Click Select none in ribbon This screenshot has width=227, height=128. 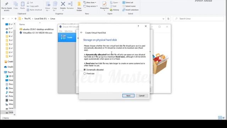click(x=129, y=6)
